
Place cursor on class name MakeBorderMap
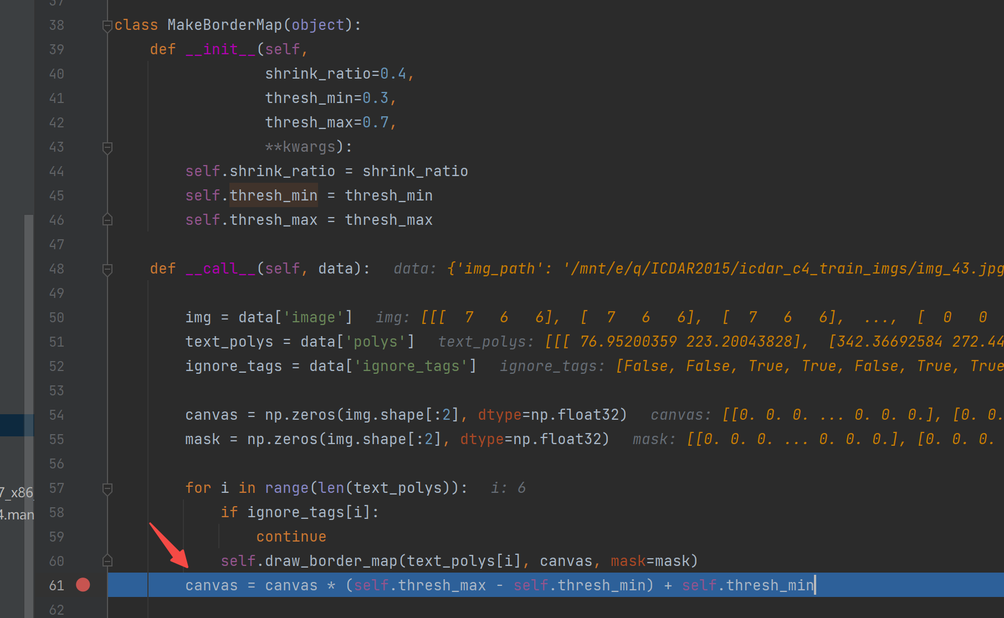tap(225, 25)
